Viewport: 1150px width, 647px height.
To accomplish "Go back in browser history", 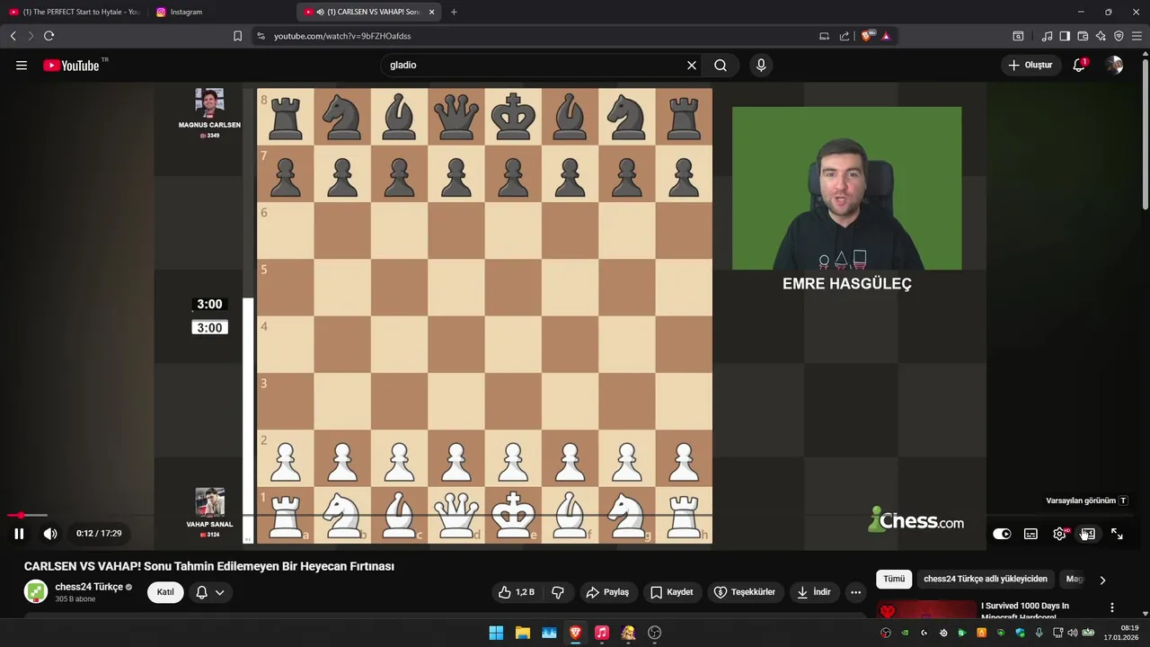I will (x=13, y=36).
